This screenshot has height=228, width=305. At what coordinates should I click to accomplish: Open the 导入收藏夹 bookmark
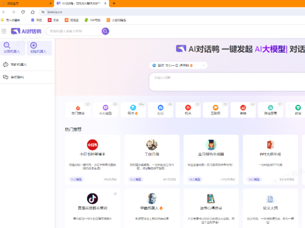coord(11,20)
